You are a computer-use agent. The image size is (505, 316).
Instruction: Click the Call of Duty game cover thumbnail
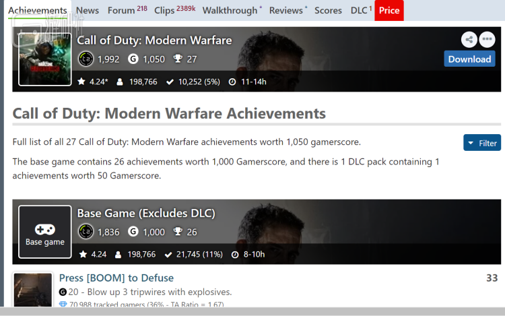pos(44,59)
